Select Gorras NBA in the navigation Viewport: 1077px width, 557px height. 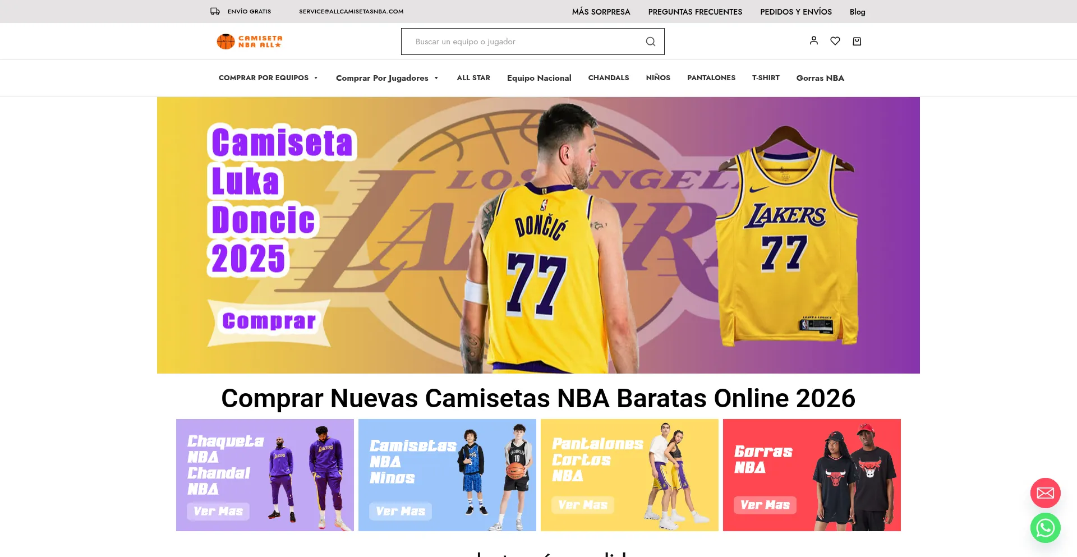coord(820,78)
